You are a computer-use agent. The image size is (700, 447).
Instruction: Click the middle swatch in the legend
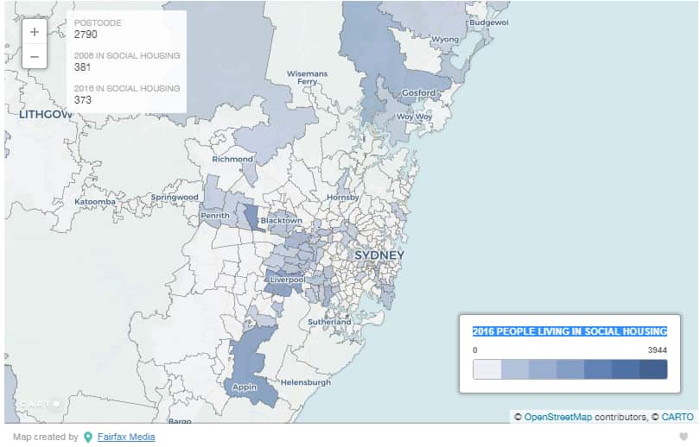pos(570,369)
